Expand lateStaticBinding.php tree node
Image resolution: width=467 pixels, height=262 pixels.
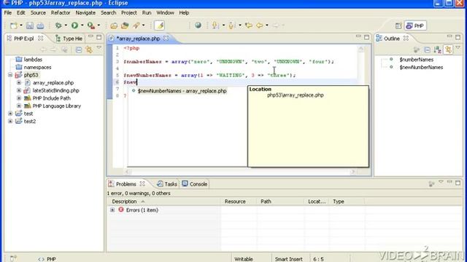click(19, 90)
